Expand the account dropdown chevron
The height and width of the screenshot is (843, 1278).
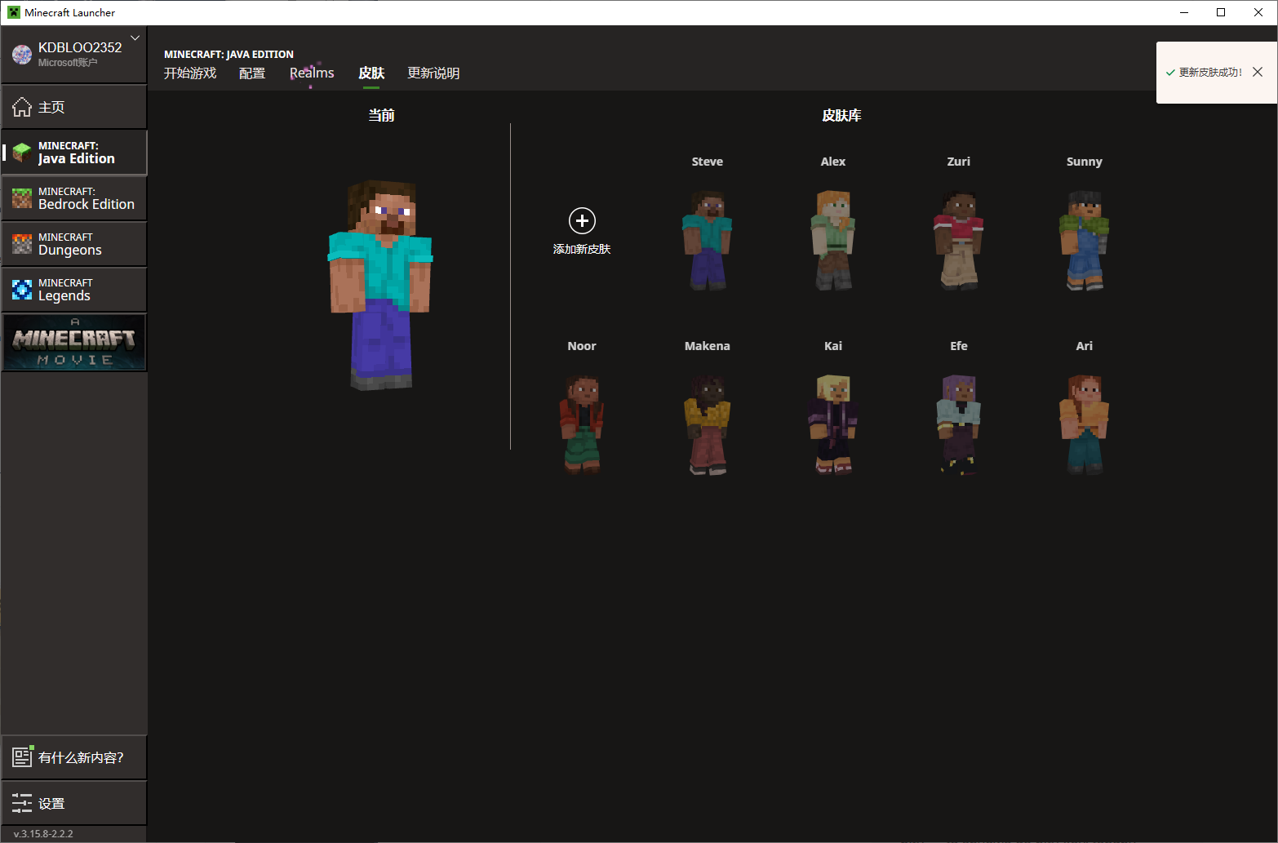pos(135,38)
